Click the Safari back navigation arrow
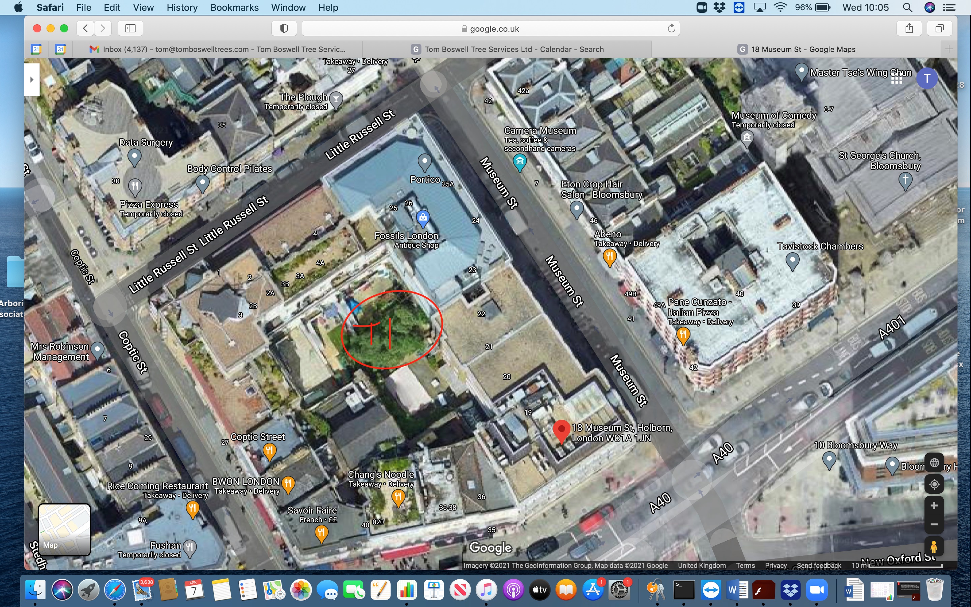The height and width of the screenshot is (607, 971). coord(85,28)
